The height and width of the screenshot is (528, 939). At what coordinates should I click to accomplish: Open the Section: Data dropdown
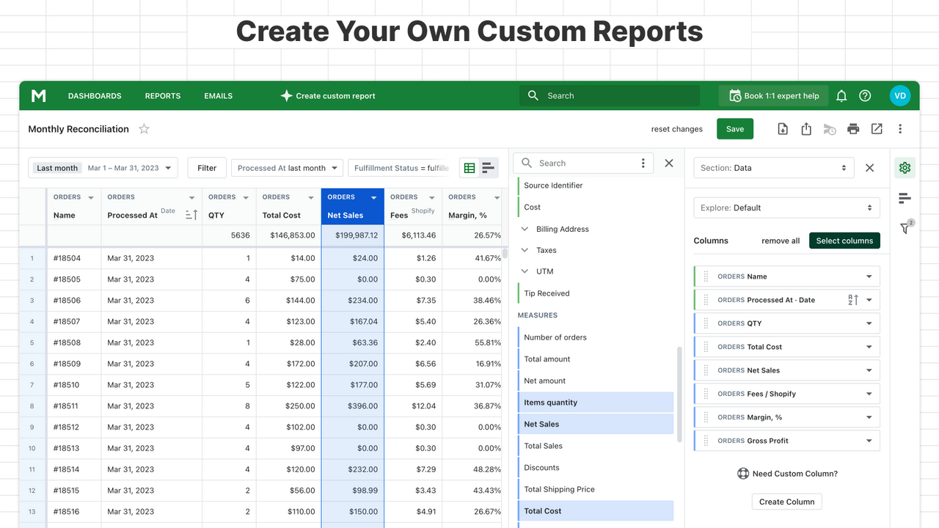pyautogui.click(x=773, y=167)
